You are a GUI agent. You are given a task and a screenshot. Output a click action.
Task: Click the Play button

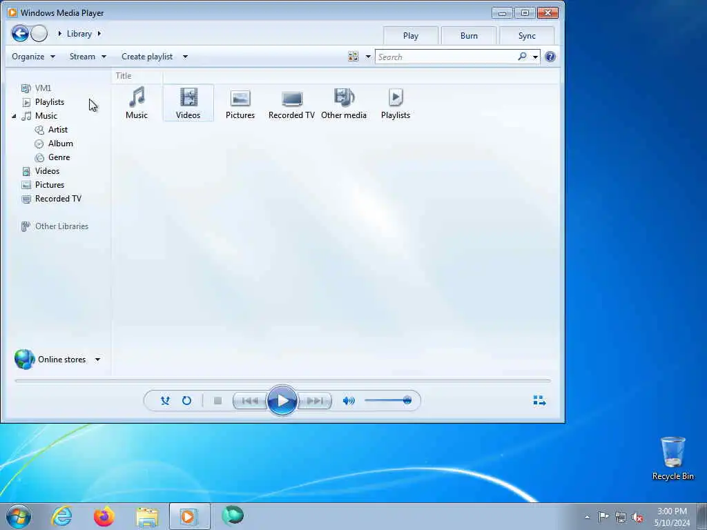point(282,400)
